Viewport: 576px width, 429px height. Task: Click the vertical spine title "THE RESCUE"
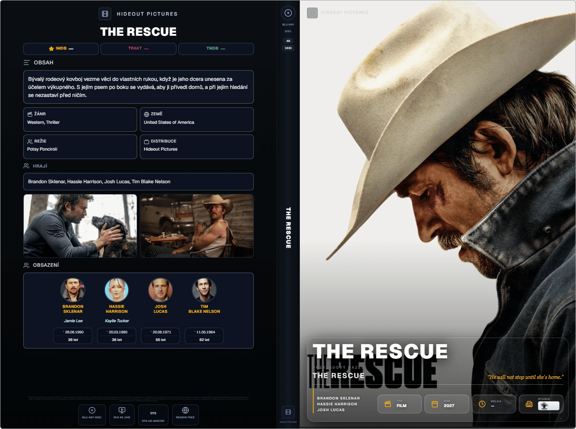pos(288,228)
